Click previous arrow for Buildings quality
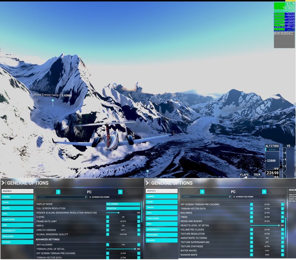Image resolution: width=296 pixels, height=260 pixels. pyautogui.click(x=252, y=213)
